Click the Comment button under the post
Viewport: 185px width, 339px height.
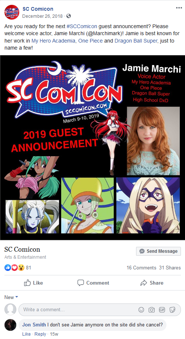coord(93,283)
